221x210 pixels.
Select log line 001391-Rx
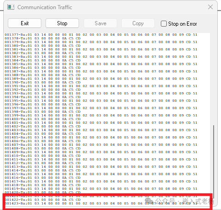[101, 86]
